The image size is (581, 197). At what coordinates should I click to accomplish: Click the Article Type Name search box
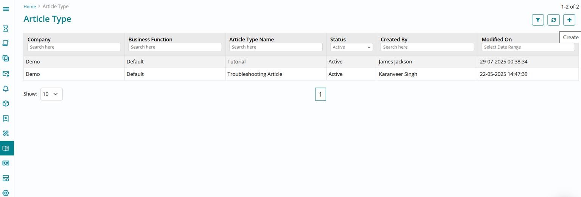pos(276,47)
